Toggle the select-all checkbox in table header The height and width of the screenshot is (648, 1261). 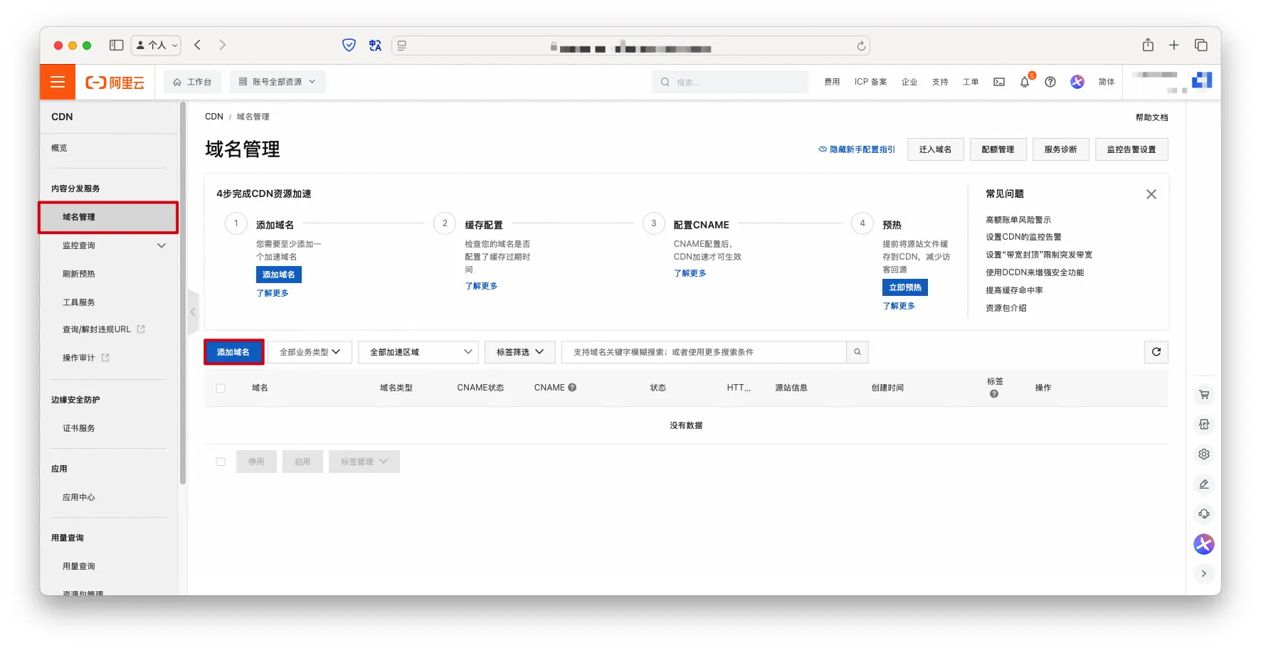click(221, 388)
